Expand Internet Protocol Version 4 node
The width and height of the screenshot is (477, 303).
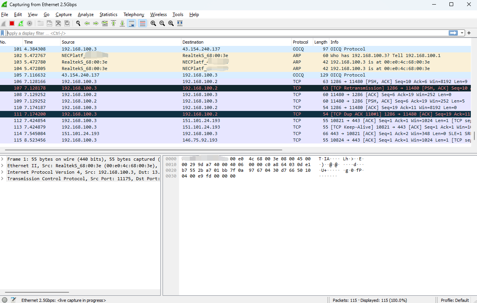tap(2, 172)
